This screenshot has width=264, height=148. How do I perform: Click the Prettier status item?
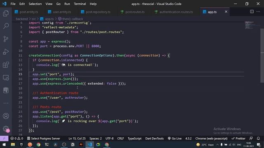(238, 139)
